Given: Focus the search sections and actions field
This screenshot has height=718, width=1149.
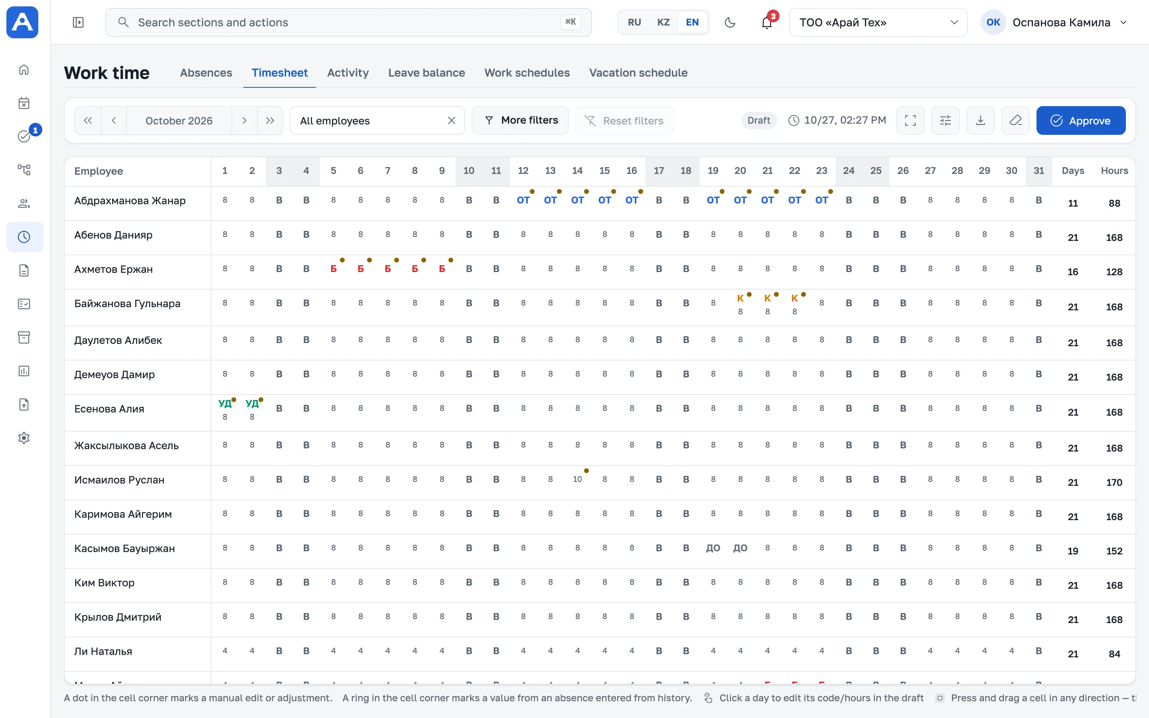Looking at the screenshot, I should pyautogui.click(x=349, y=22).
